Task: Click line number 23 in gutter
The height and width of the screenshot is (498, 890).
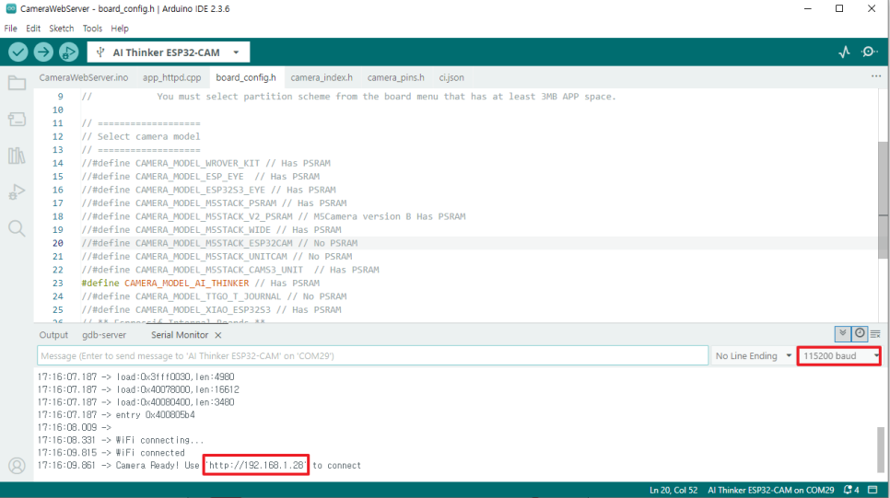Action: 58,283
